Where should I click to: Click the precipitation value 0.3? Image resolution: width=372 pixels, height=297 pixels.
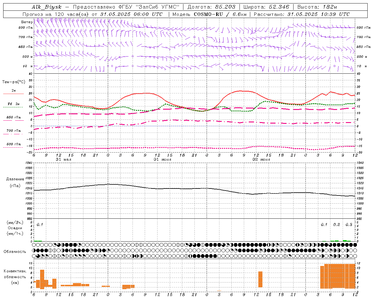tap(349, 224)
